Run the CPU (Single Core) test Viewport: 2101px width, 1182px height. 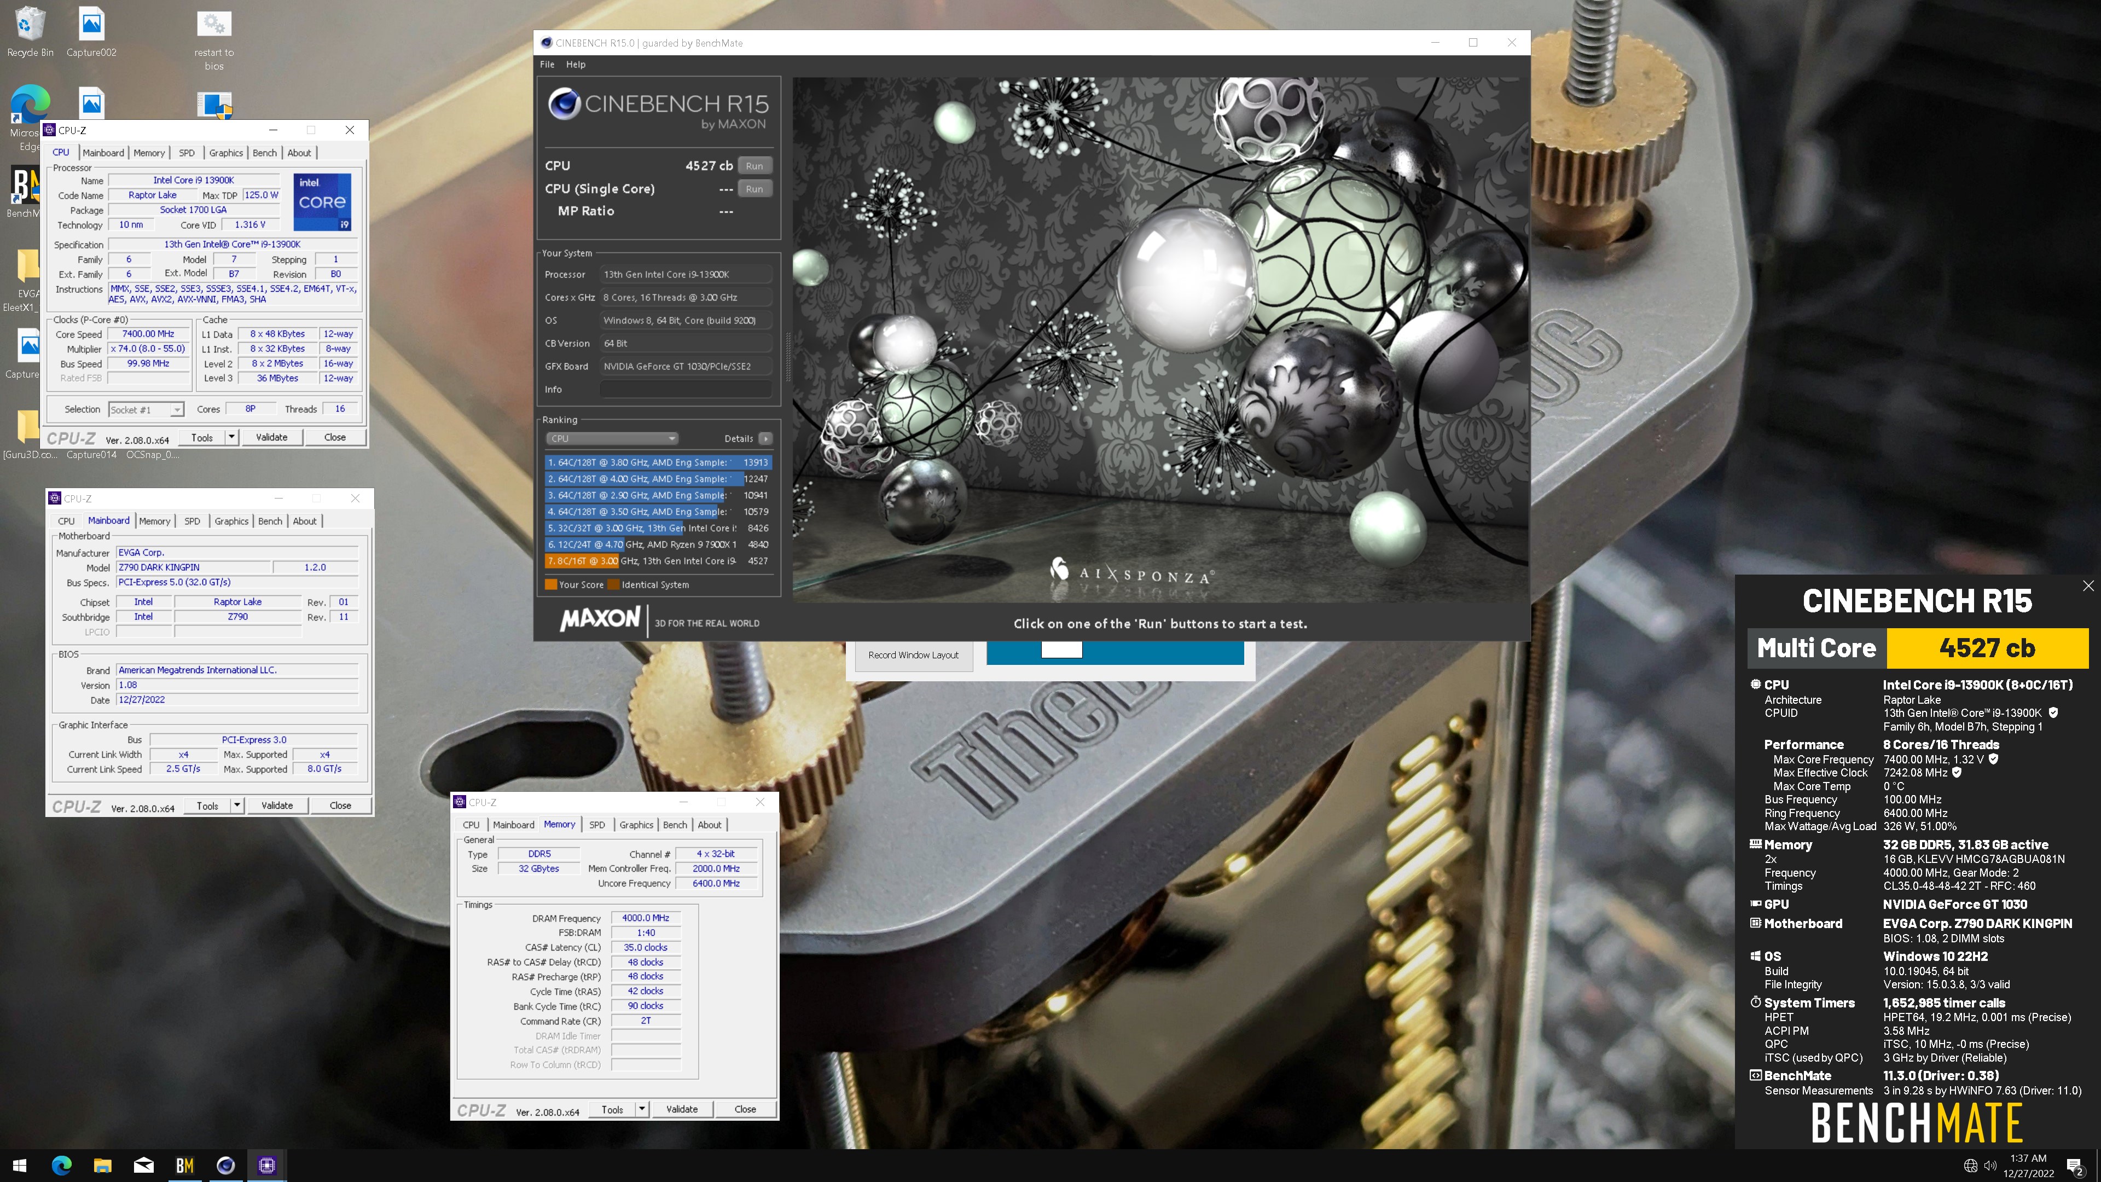pyautogui.click(x=754, y=188)
